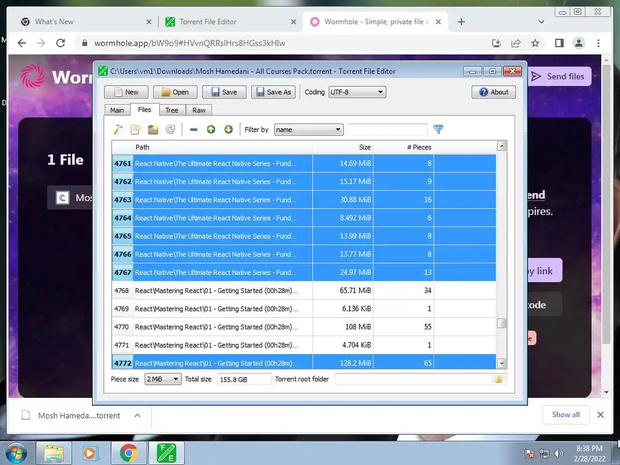This screenshot has height=465, width=620.
Task: Click the add folder icon in Files toolbar
Action: point(153,130)
